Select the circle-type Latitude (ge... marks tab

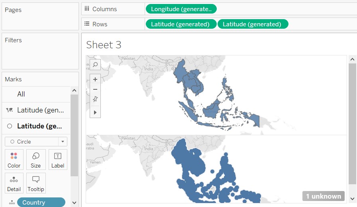[36, 126]
